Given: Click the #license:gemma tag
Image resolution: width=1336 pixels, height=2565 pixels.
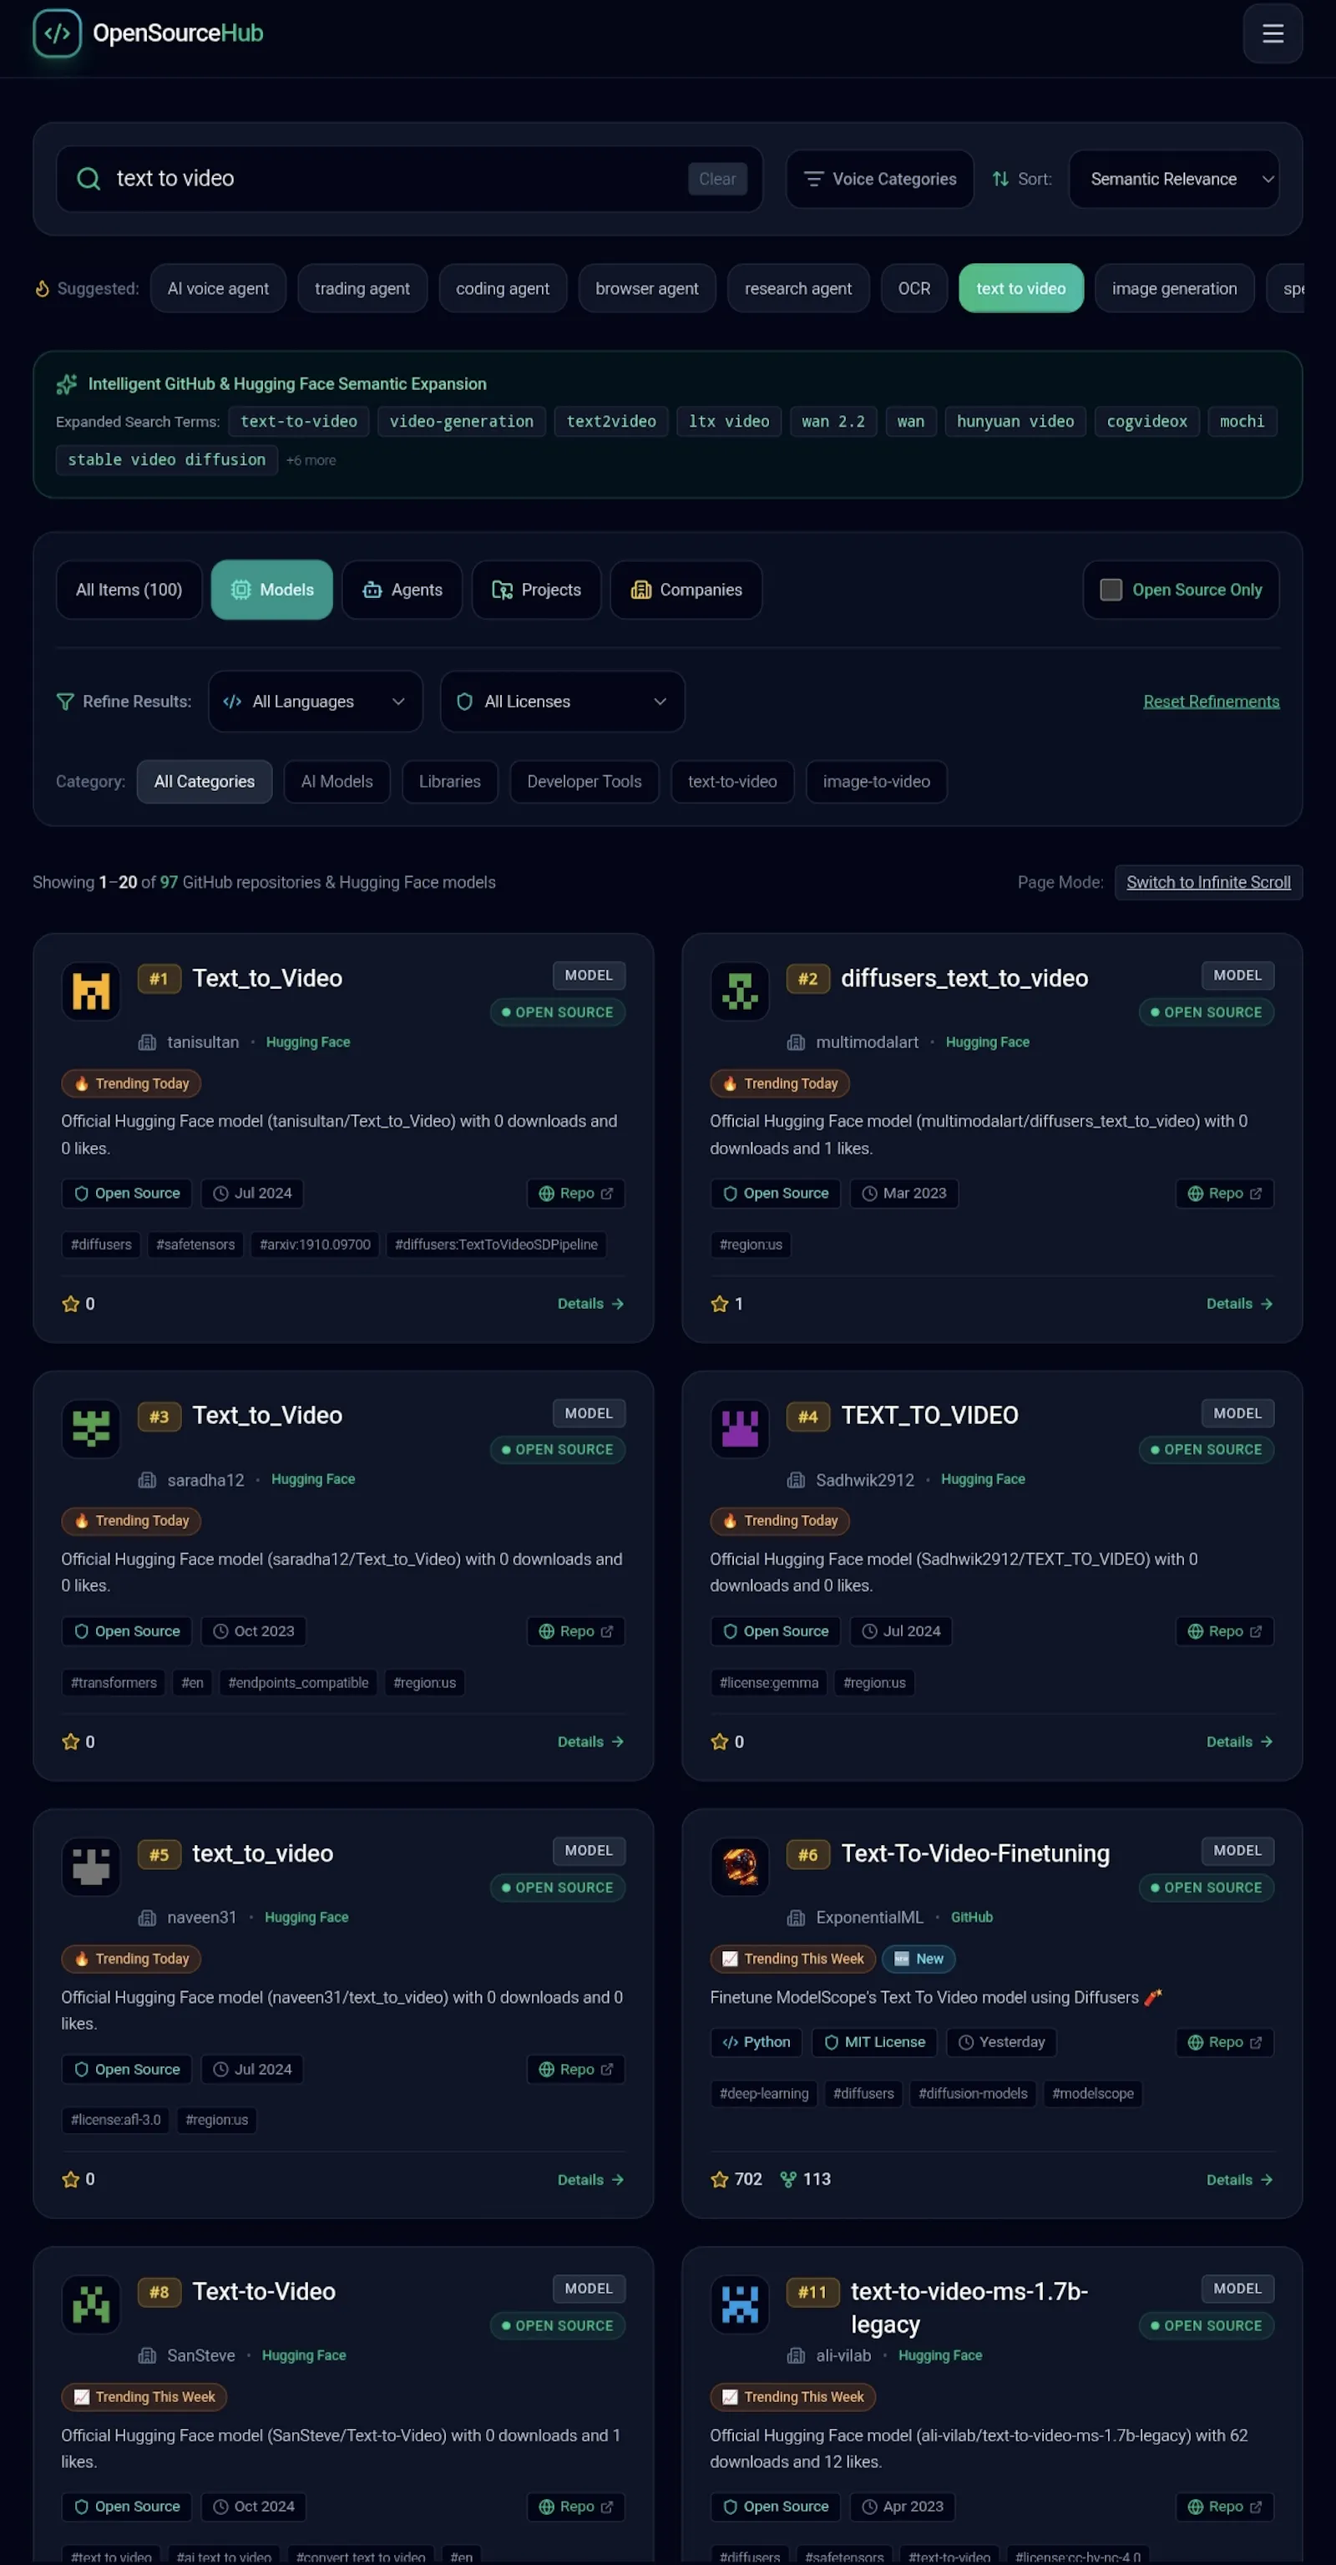Looking at the screenshot, I should [770, 1683].
